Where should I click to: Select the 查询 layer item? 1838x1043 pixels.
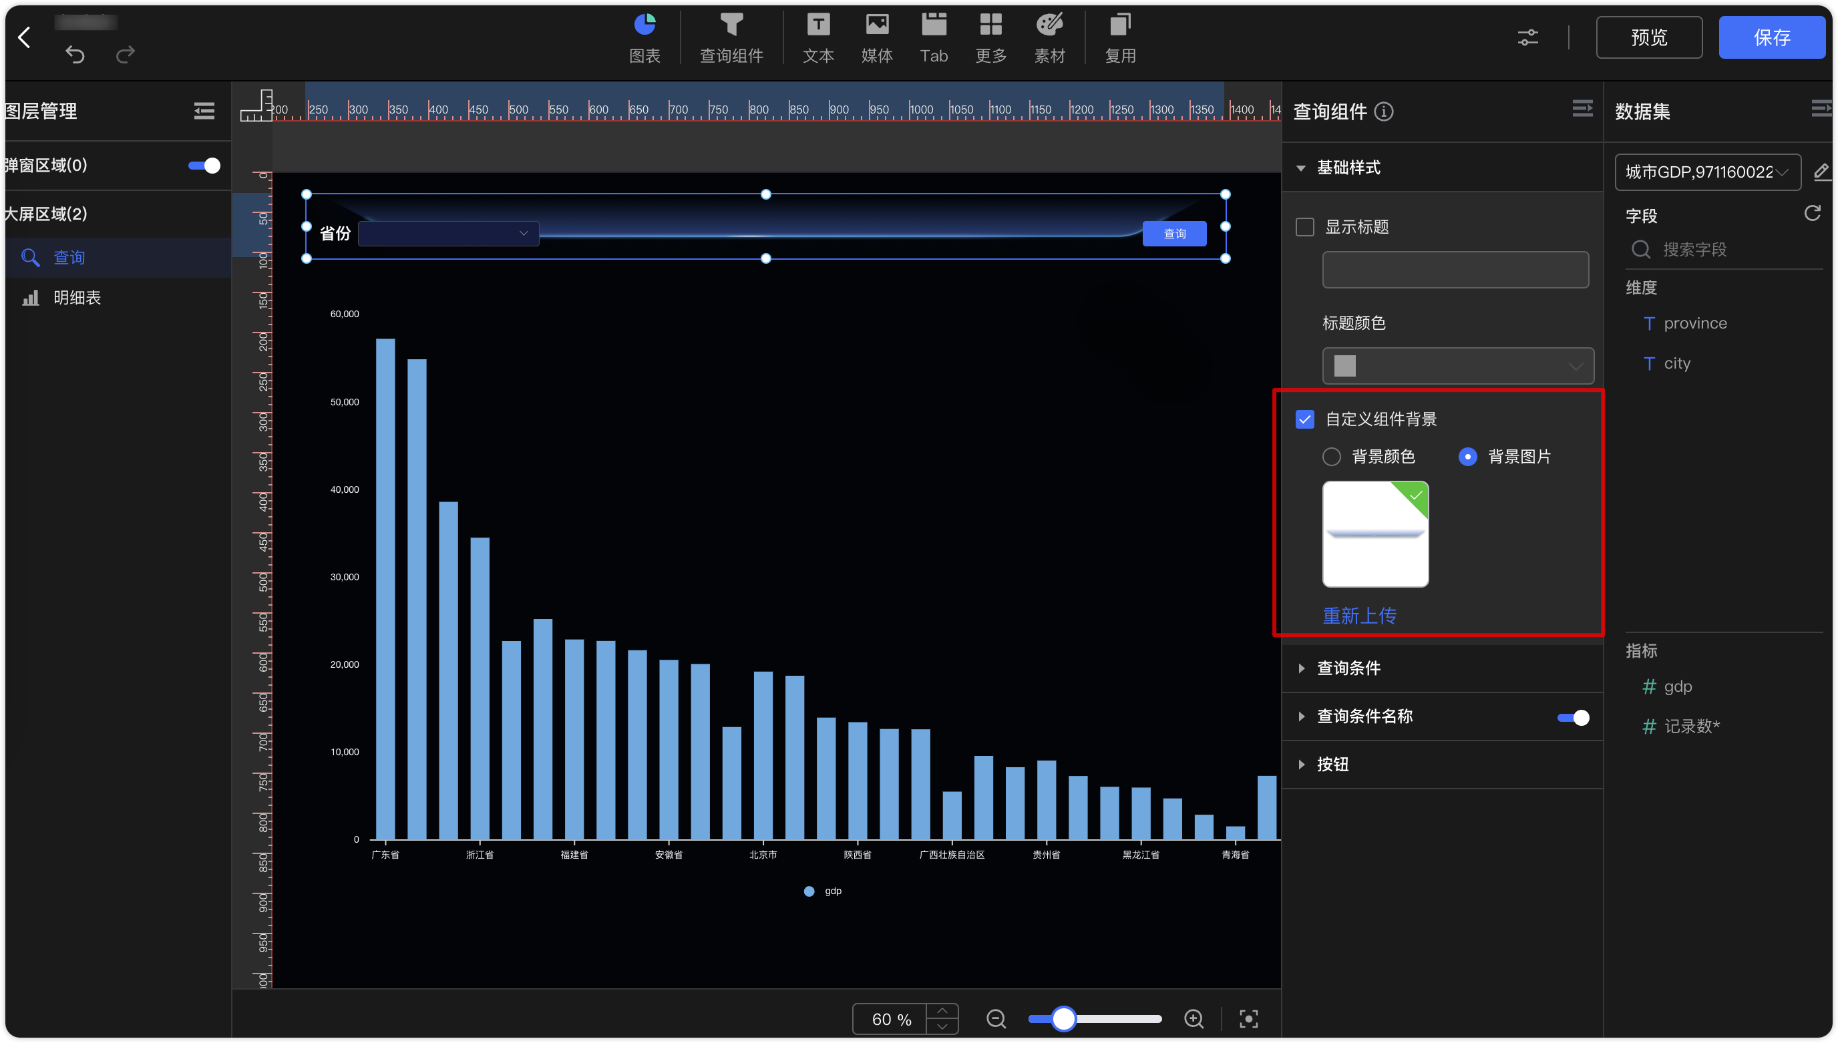(x=118, y=257)
